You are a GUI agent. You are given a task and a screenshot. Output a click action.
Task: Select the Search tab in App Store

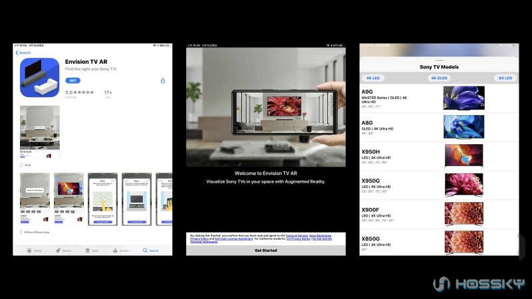(151, 250)
